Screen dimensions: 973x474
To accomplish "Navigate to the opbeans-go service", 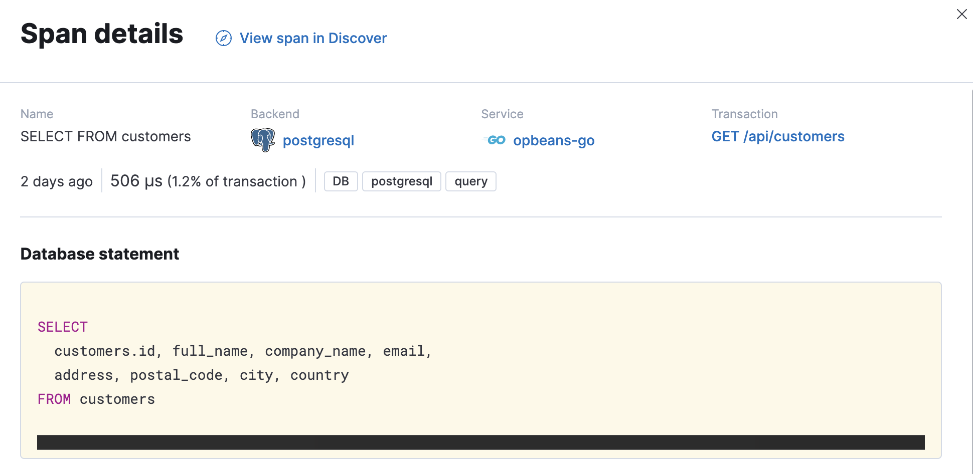I will click(554, 140).
